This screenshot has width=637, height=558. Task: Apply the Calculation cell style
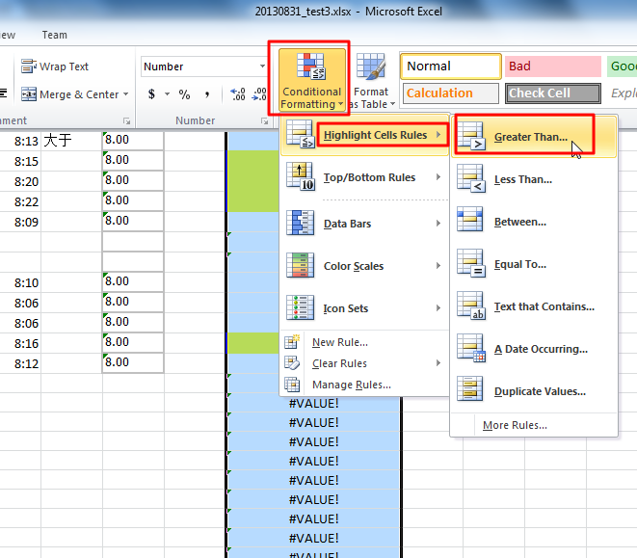coord(451,93)
